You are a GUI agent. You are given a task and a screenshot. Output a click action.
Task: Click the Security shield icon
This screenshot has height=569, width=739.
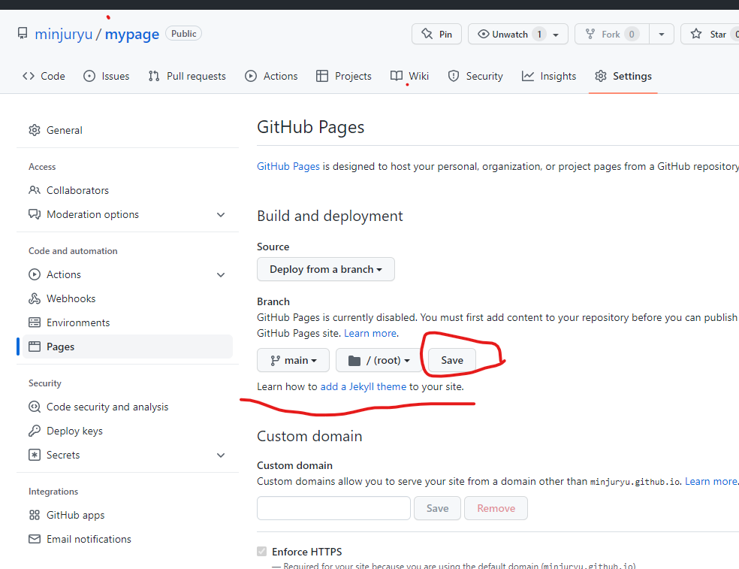[454, 76]
